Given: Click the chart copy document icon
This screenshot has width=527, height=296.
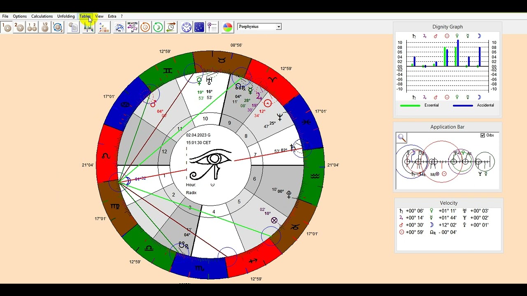Looking at the screenshot, I should [x=73, y=28].
